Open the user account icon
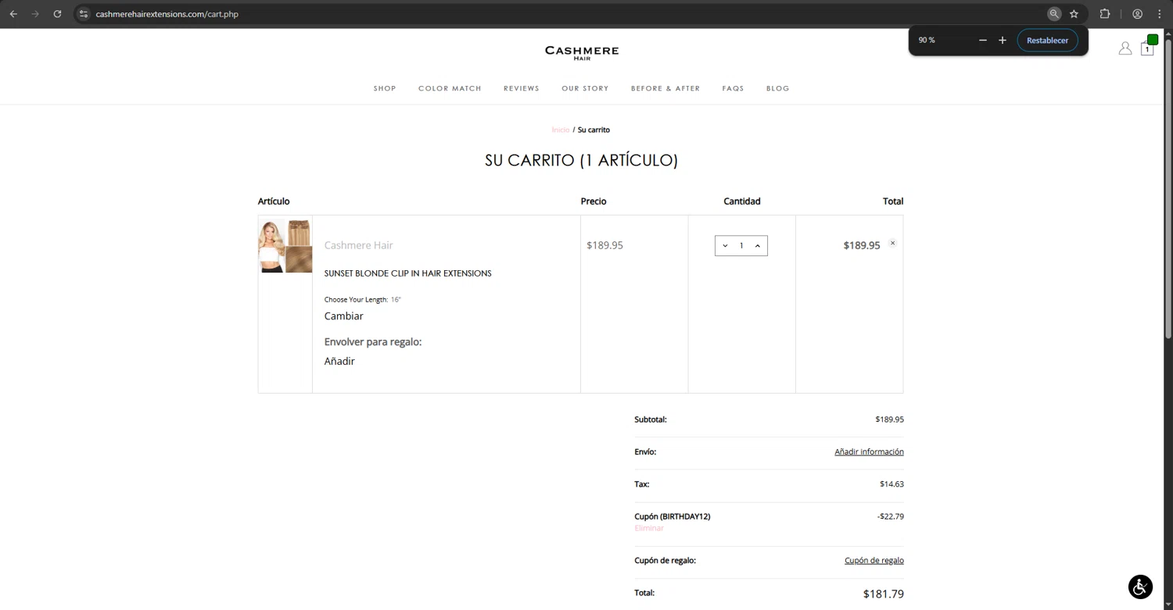This screenshot has width=1173, height=610. [1125, 48]
